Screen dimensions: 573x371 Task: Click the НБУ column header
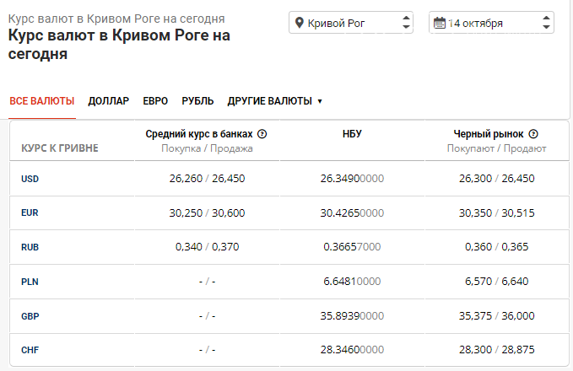(352, 133)
